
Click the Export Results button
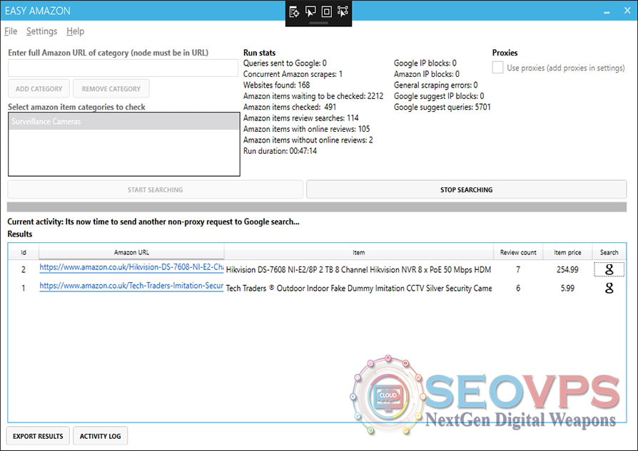tap(38, 436)
